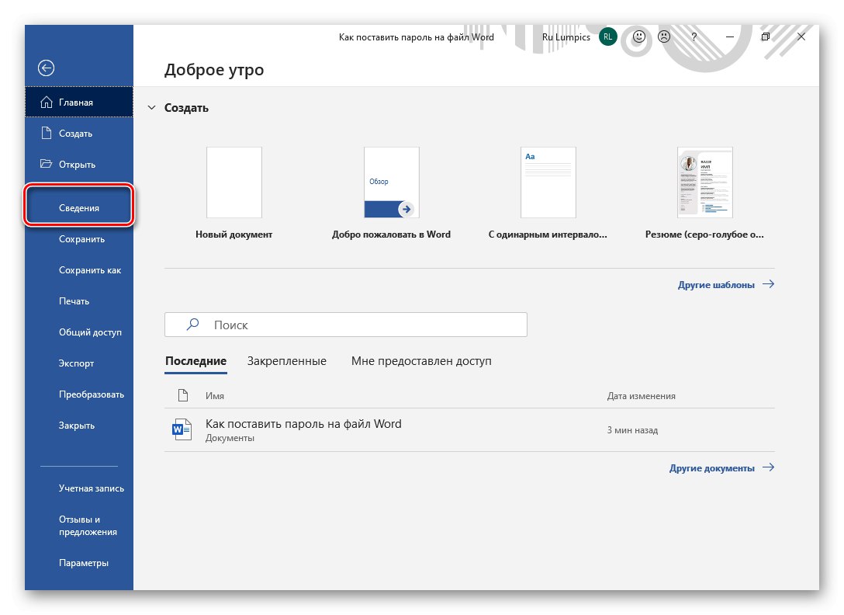Screen dimensions: 844x615
Task: Open the Печать menu item
Action: click(74, 301)
